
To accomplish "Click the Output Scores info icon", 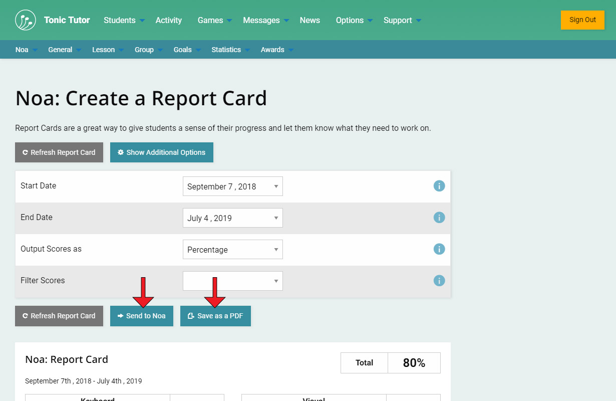I will click(439, 249).
